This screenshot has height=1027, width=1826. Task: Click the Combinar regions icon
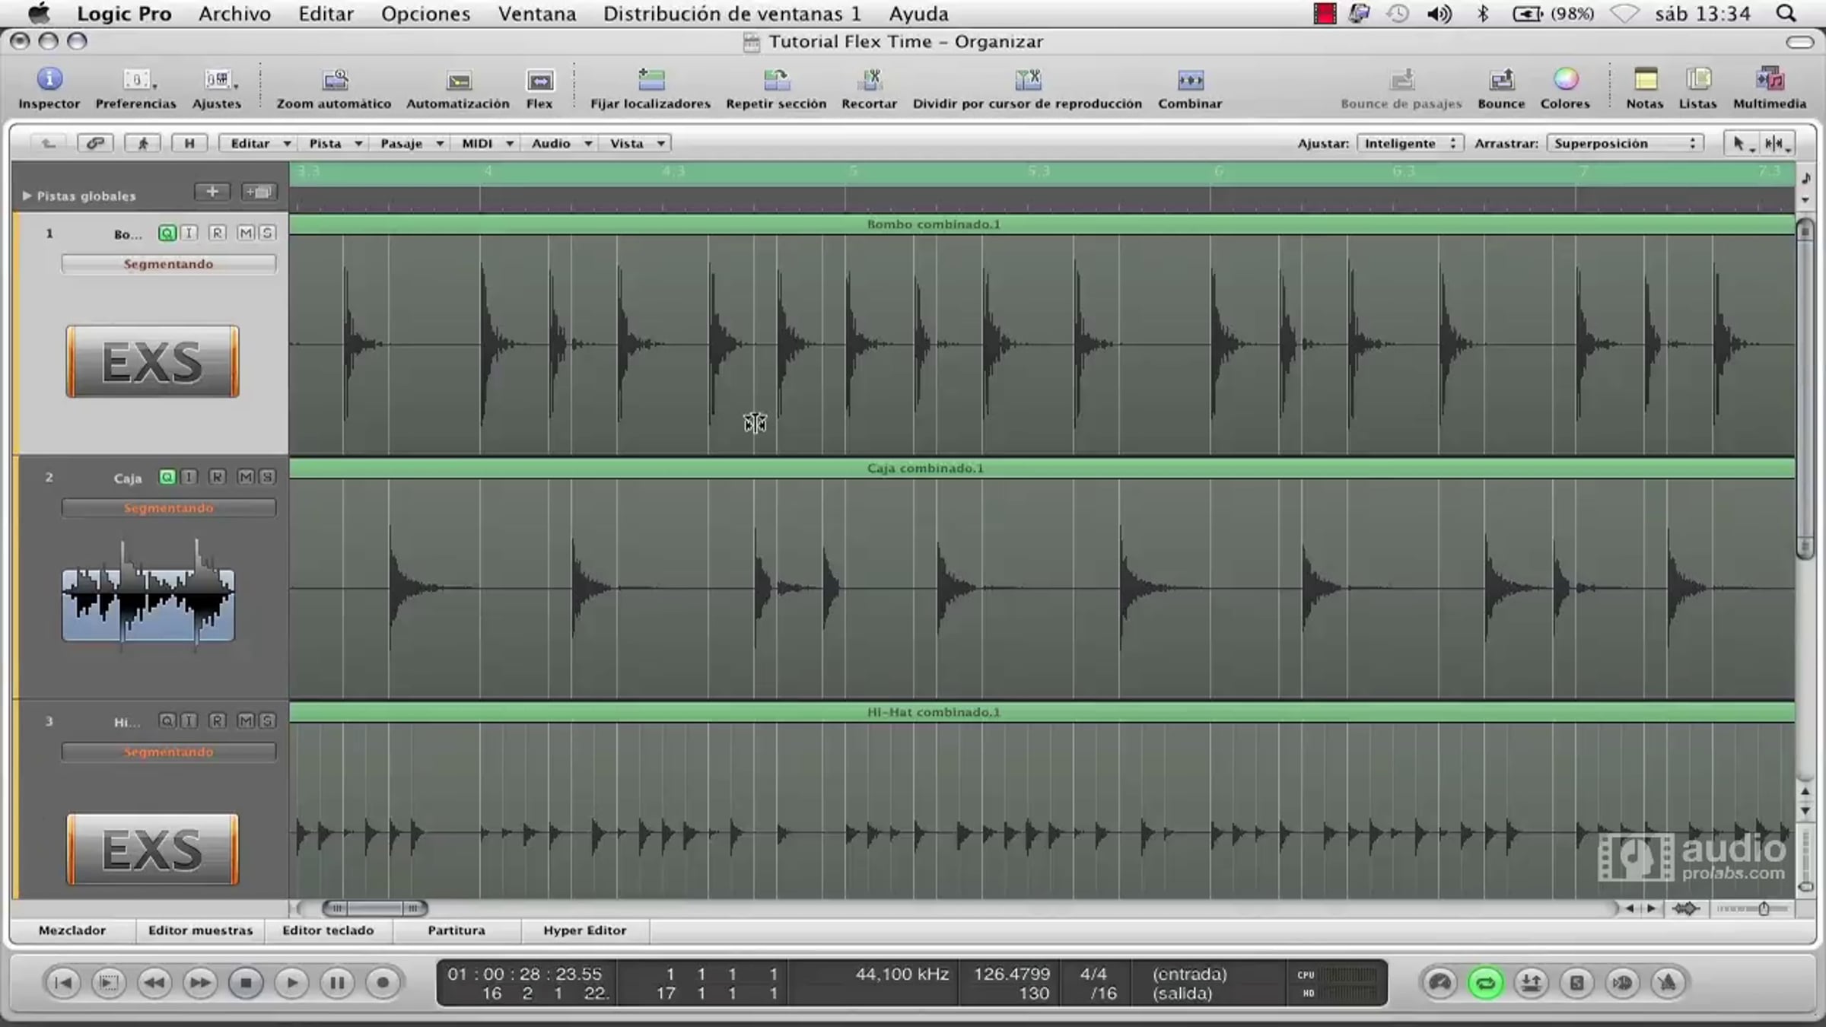1190,81
